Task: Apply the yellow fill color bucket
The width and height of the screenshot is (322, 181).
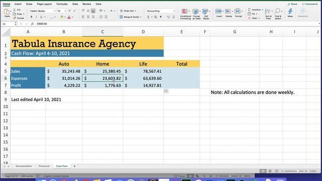Action: [61, 17]
